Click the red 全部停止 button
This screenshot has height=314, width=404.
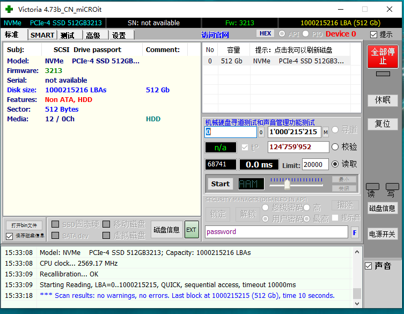point(383,56)
